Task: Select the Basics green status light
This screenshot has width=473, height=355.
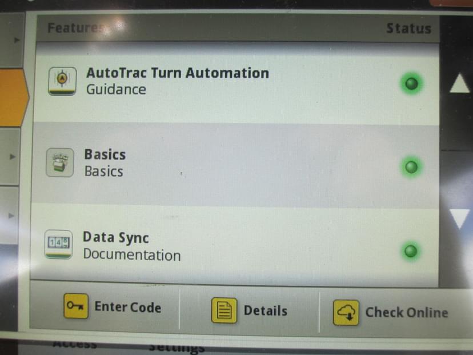Action: [x=411, y=166]
